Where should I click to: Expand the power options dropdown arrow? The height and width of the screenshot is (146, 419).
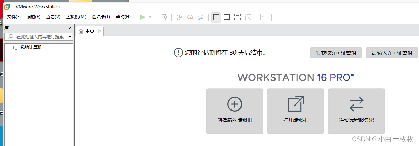click(150, 17)
